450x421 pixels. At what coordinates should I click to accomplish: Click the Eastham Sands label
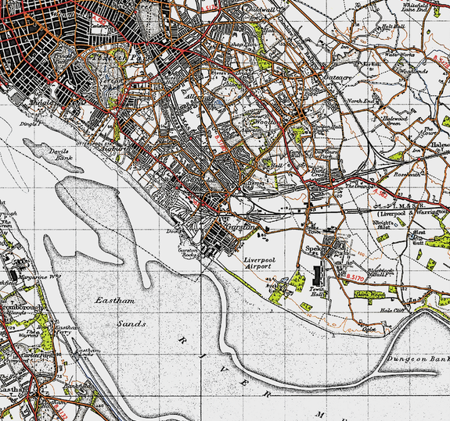click(121, 312)
